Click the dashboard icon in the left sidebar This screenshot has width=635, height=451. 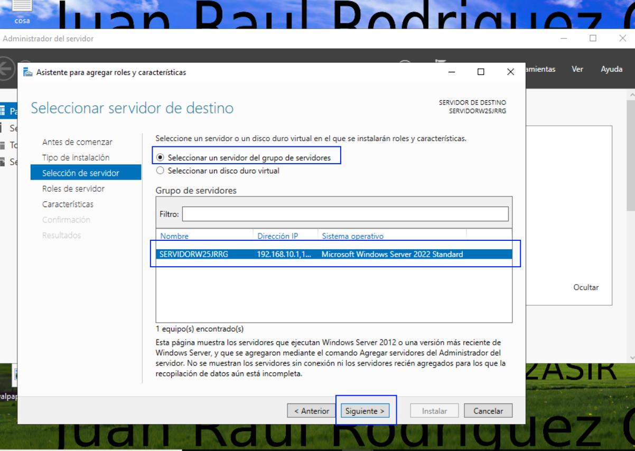tap(3, 111)
